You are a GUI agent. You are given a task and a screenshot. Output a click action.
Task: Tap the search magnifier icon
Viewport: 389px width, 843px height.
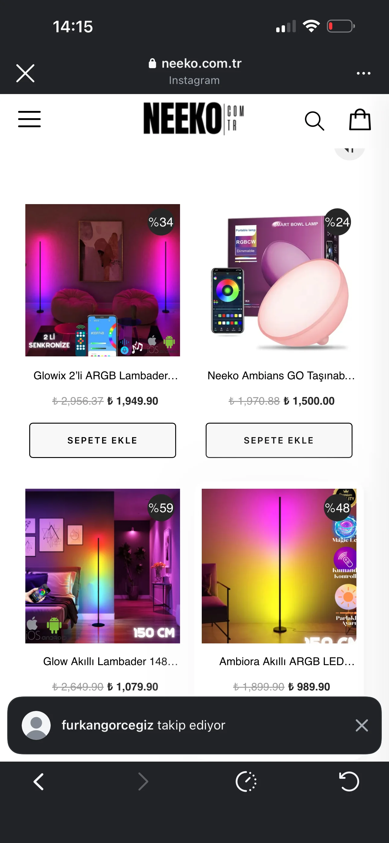pos(314,121)
